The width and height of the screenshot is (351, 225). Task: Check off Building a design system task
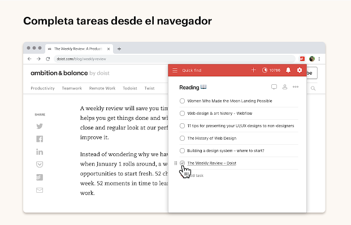182,151
